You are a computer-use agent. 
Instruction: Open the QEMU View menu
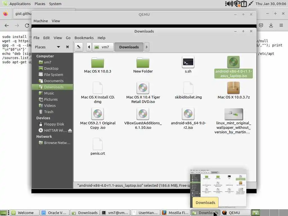(56, 21)
